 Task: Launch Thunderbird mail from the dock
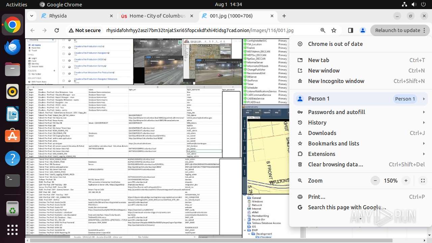pos(12,47)
